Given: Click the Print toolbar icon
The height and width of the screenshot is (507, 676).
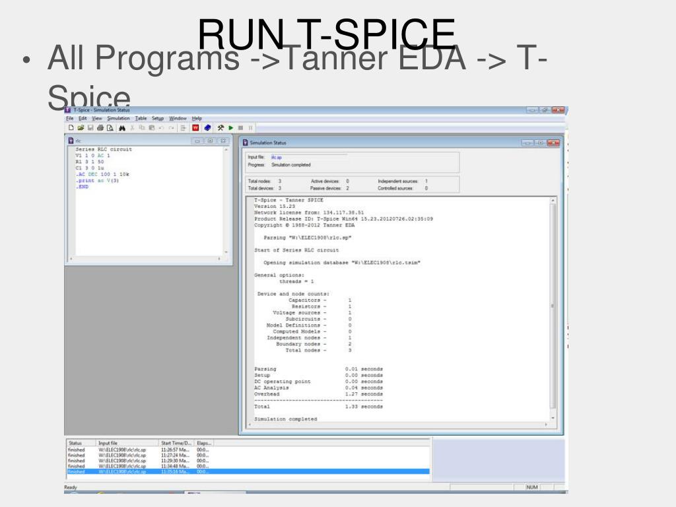Looking at the screenshot, I should pos(100,127).
